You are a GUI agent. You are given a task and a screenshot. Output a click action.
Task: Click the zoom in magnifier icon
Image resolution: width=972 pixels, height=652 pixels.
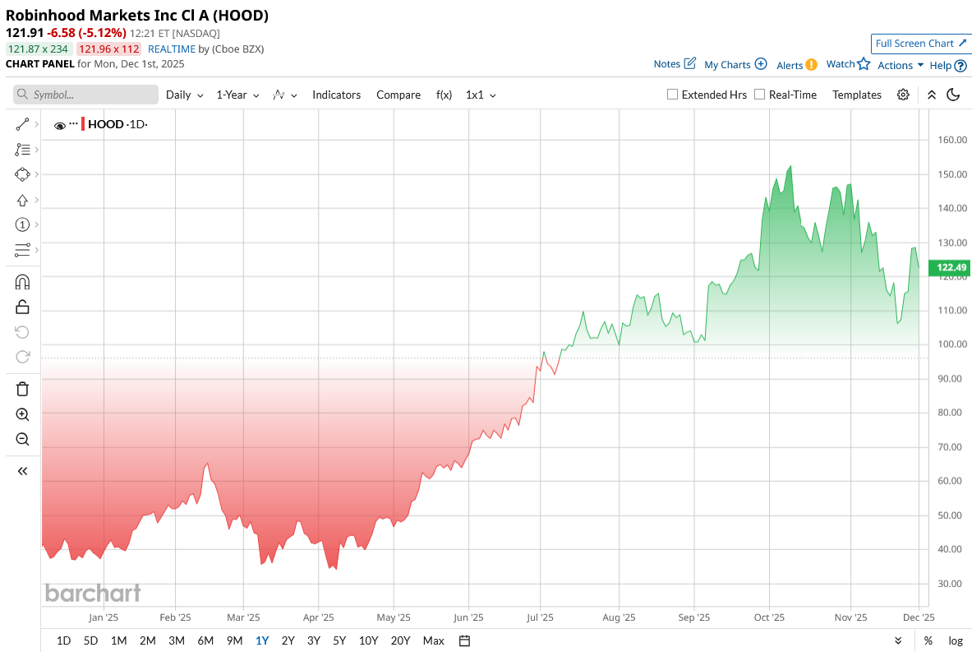point(22,414)
